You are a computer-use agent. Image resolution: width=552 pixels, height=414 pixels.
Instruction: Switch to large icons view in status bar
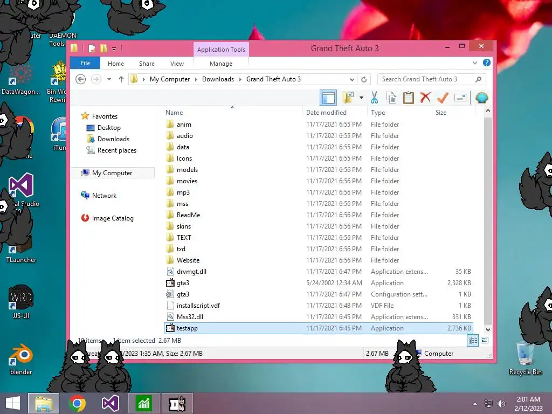click(485, 341)
